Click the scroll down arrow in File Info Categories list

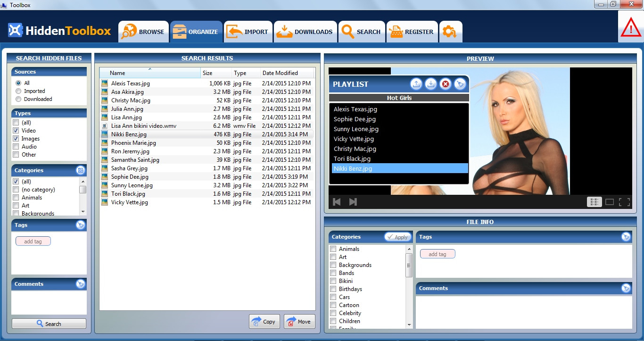coord(409,325)
